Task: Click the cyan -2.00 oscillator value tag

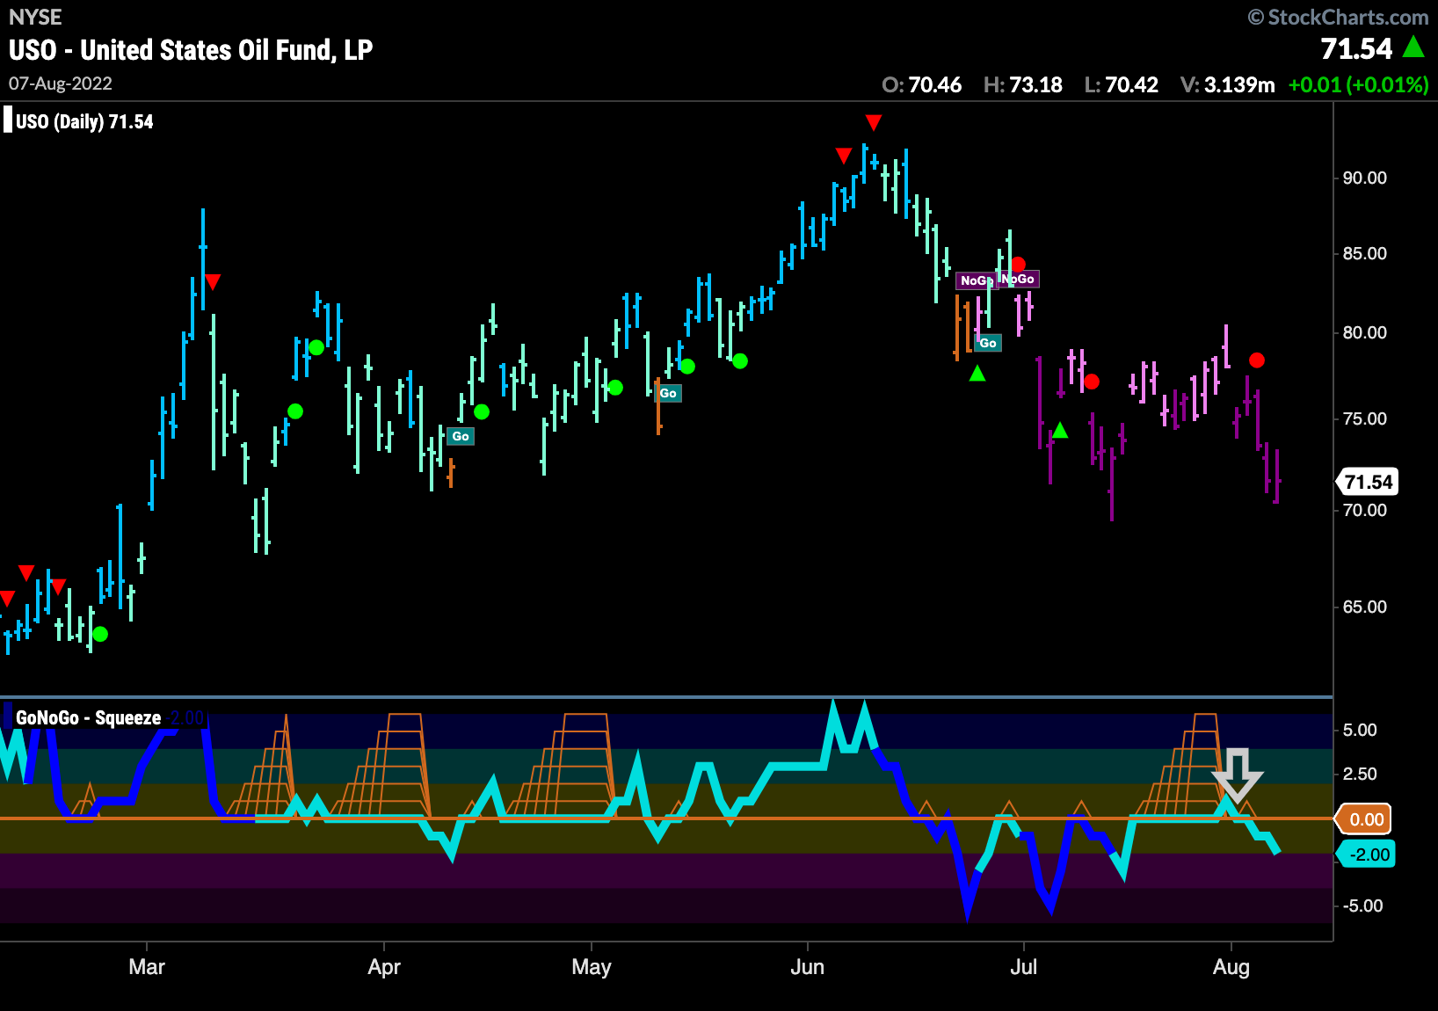Action: [1368, 855]
